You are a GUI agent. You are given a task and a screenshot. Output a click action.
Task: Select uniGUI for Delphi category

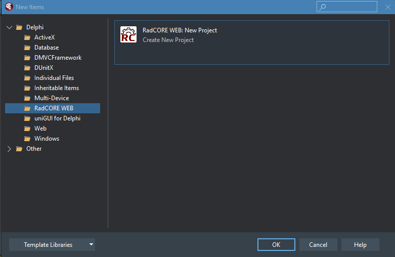(x=57, y=118)
